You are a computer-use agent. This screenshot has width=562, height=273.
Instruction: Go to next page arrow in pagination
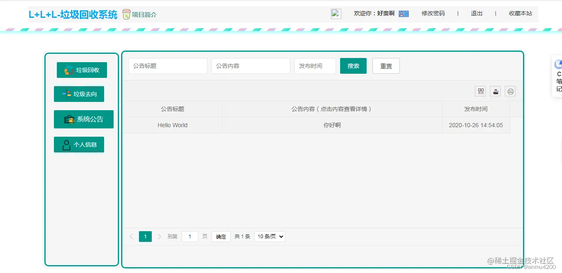click(160, 237)
